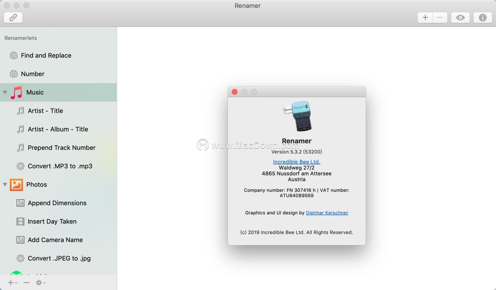Click the Renamerlets sidebar header

(20, 38)
